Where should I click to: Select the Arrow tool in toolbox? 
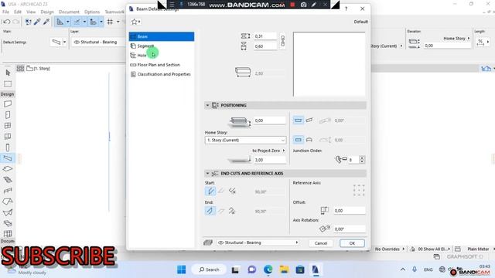(8, 73)
